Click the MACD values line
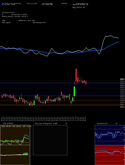125x165 pixels. click(x=15, y=16)
